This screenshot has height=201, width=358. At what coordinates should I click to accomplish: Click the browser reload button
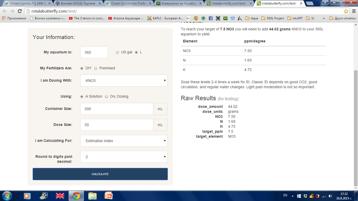20,11
